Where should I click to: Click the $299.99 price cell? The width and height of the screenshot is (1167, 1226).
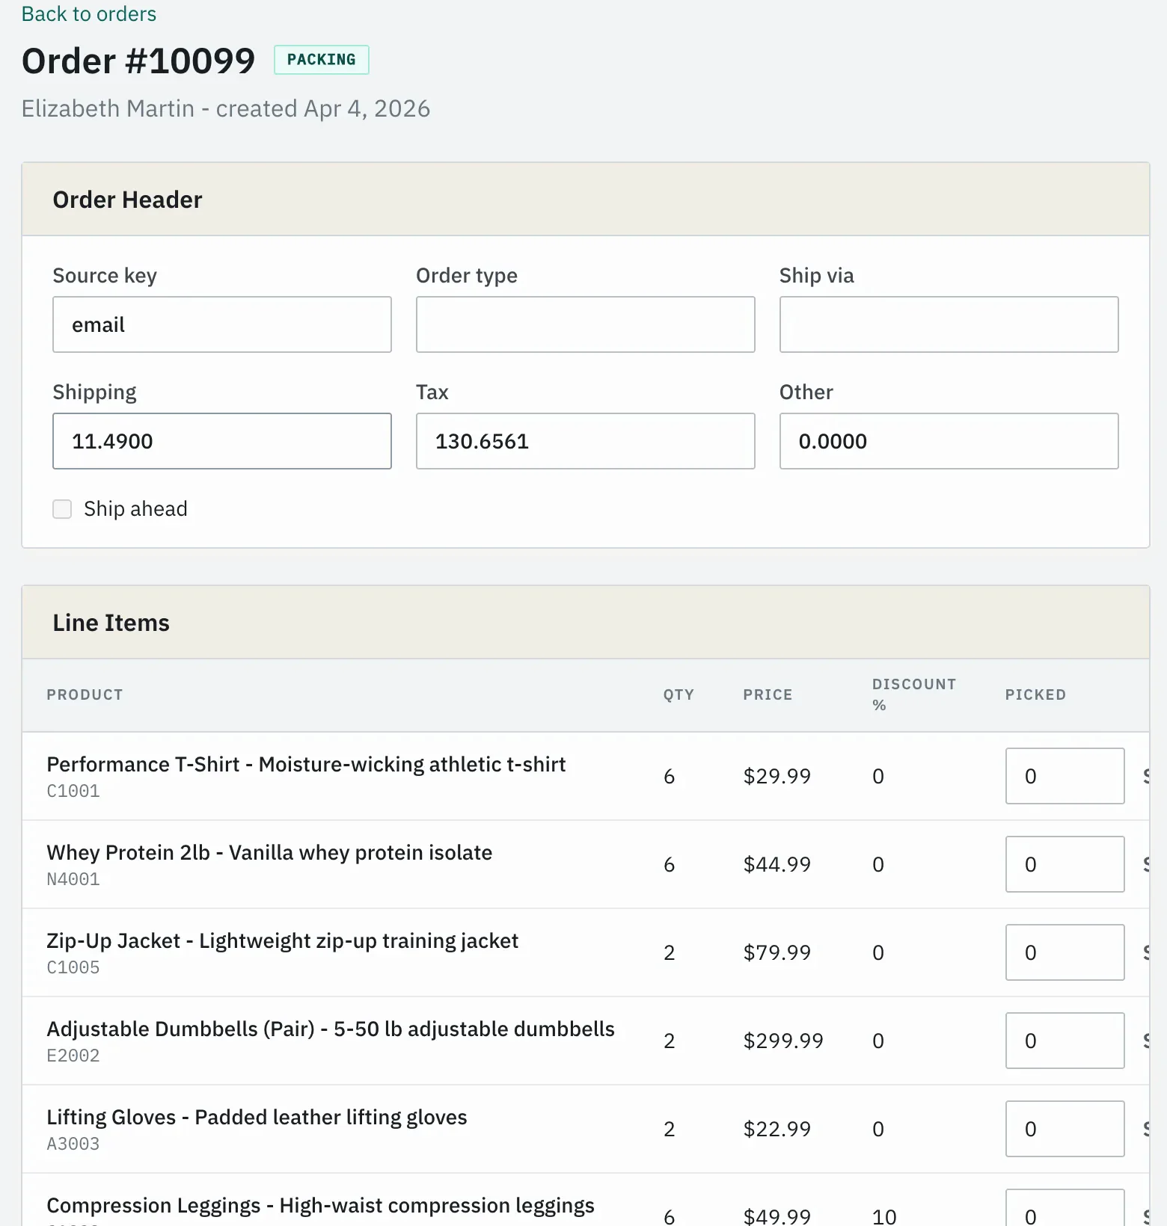(783, 1041)
